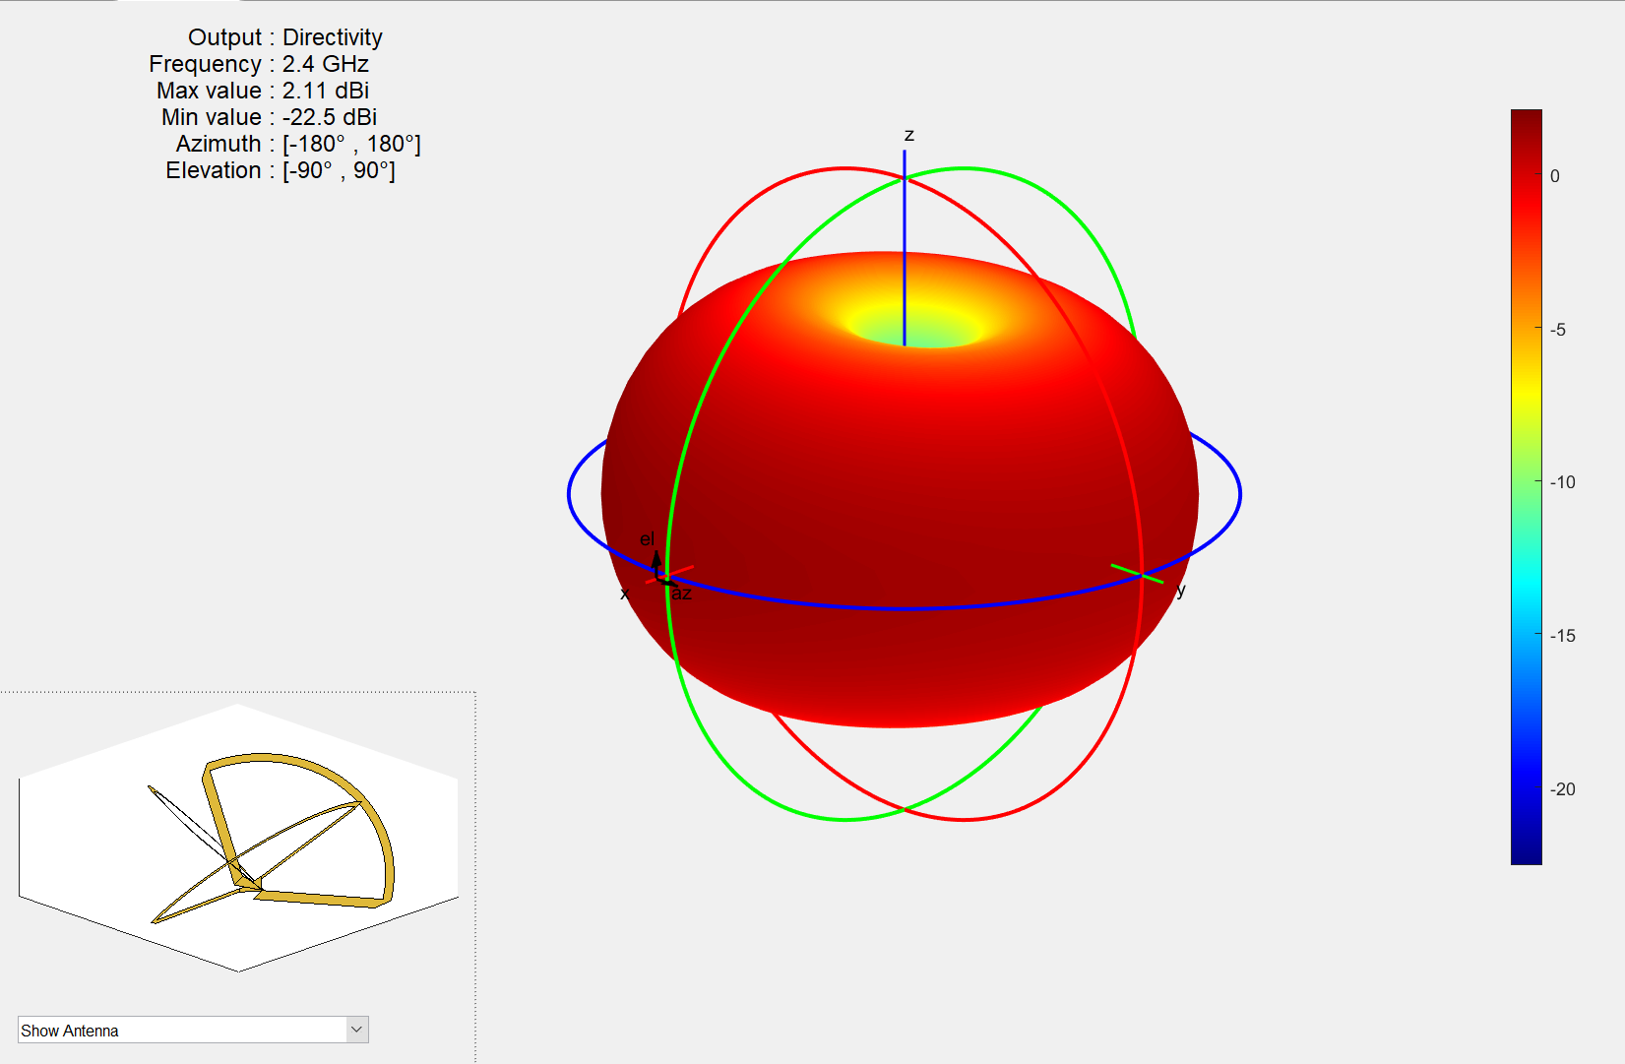Open the Show Antenna dropdown

[x=193, y=1030]
